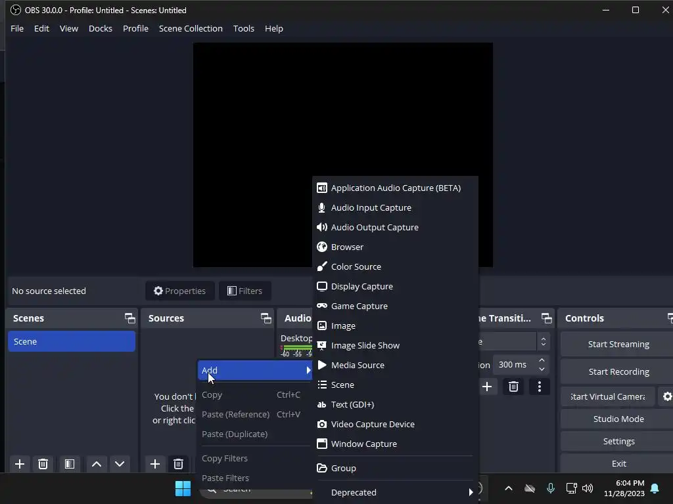This screenshot has height=504, width=673.
Task: Open the Scene Collection menu
Action: click(x=191, y=29)
